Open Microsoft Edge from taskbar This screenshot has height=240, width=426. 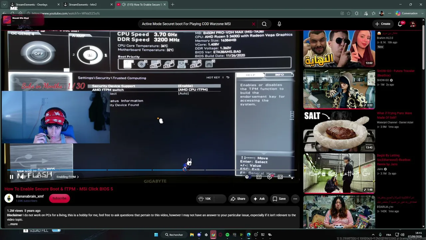pyautogui.click(x=249, y=235)
